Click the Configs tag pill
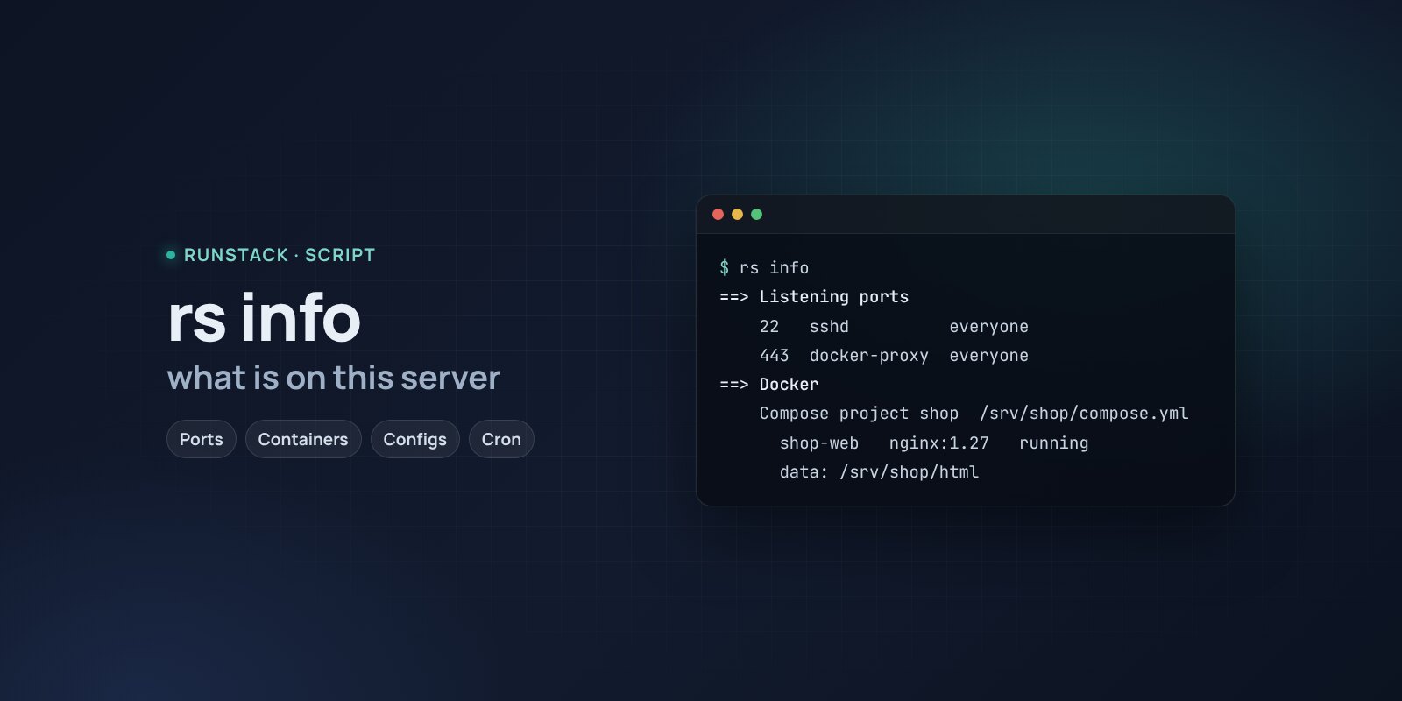The width and height of the screenshot is (1402, 701). click(x=414, y=439)
